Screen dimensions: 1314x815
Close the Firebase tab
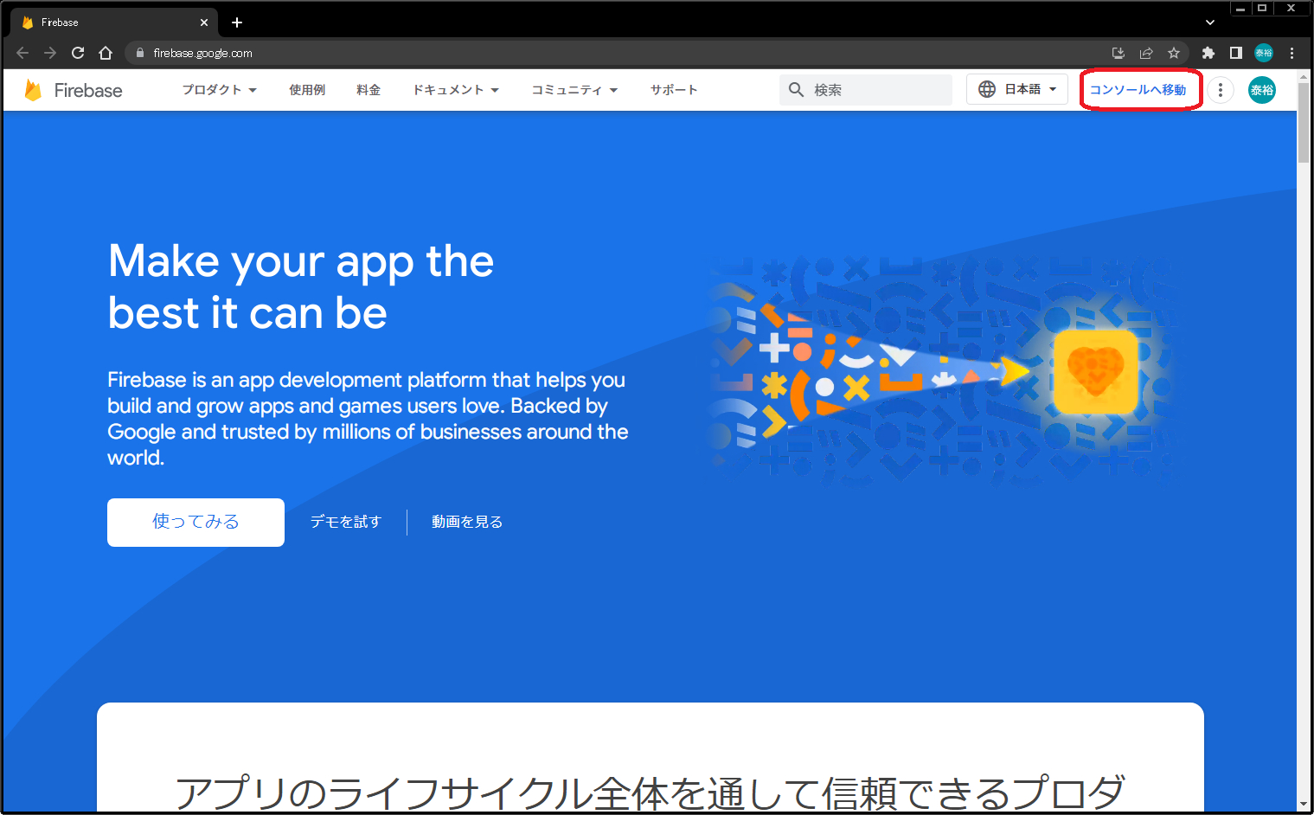click(x=204, y=22)
